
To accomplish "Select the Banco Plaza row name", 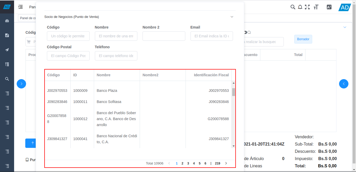I will 107,91.
